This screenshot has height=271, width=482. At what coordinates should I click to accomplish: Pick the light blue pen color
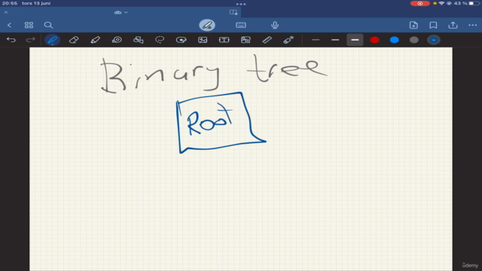coord(395,40)
